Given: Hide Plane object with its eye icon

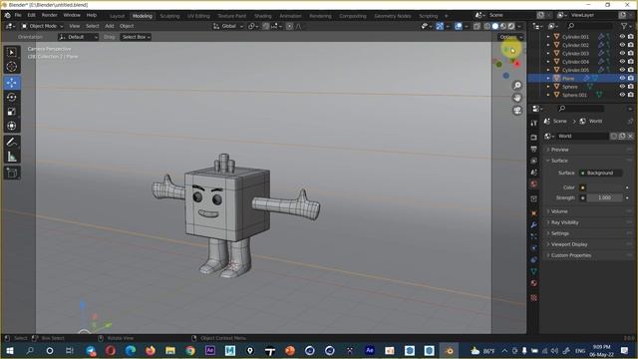Looking at the screenshot, I should (x=622, y=78).
